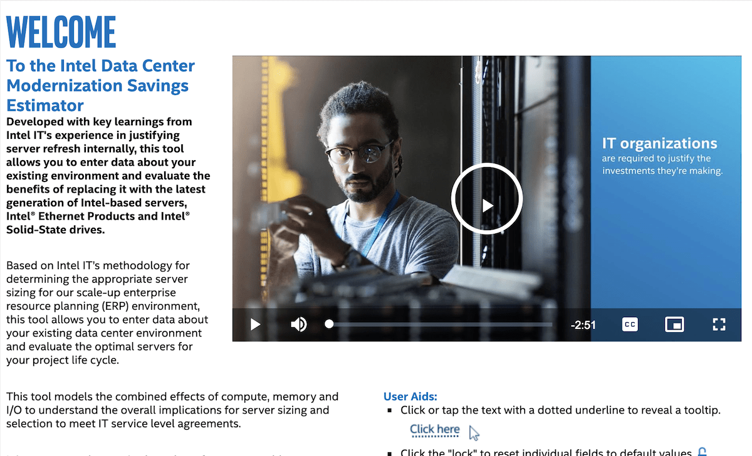Play the video using the center overlay button

pos(487,198)
